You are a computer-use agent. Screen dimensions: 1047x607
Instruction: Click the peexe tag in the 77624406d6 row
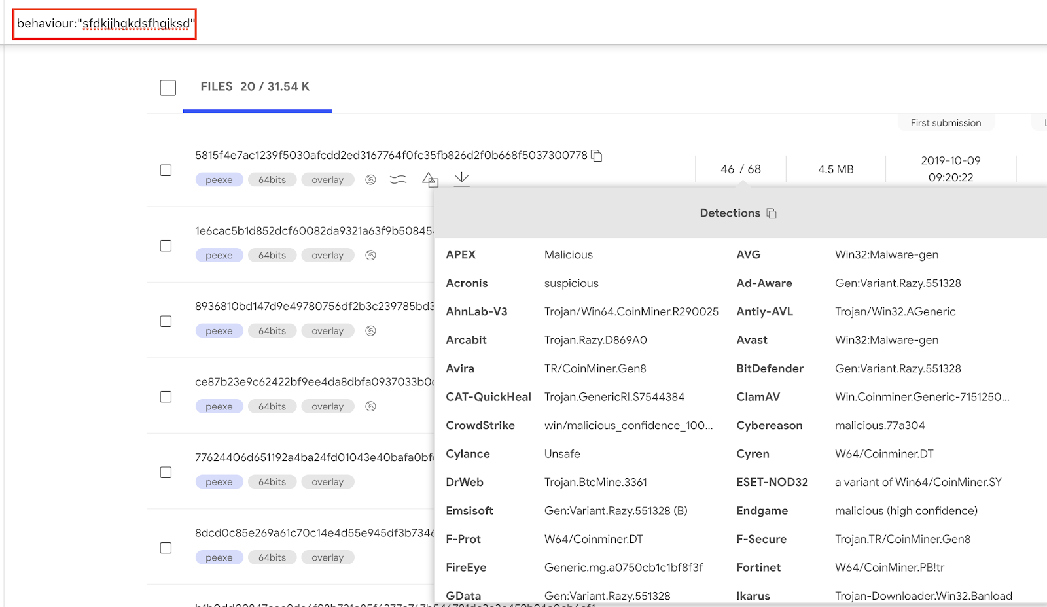click(x=219, y=482)
